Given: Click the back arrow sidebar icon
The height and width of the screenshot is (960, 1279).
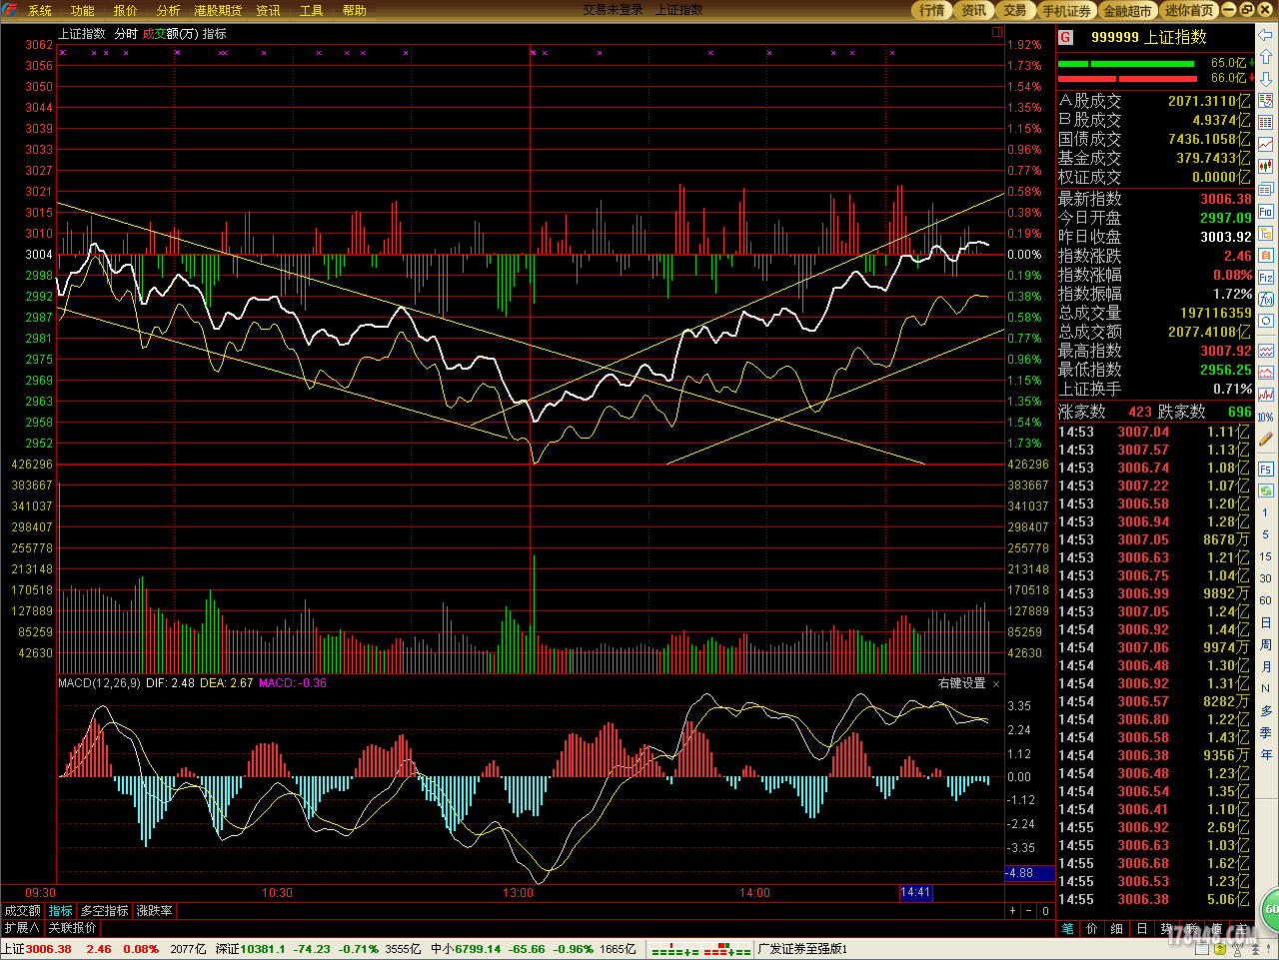Looking at the screenshot, I should (x=1266, y=35).
